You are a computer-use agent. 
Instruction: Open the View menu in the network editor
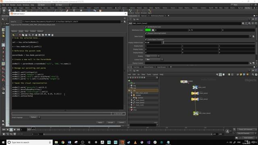pos(144,75)
